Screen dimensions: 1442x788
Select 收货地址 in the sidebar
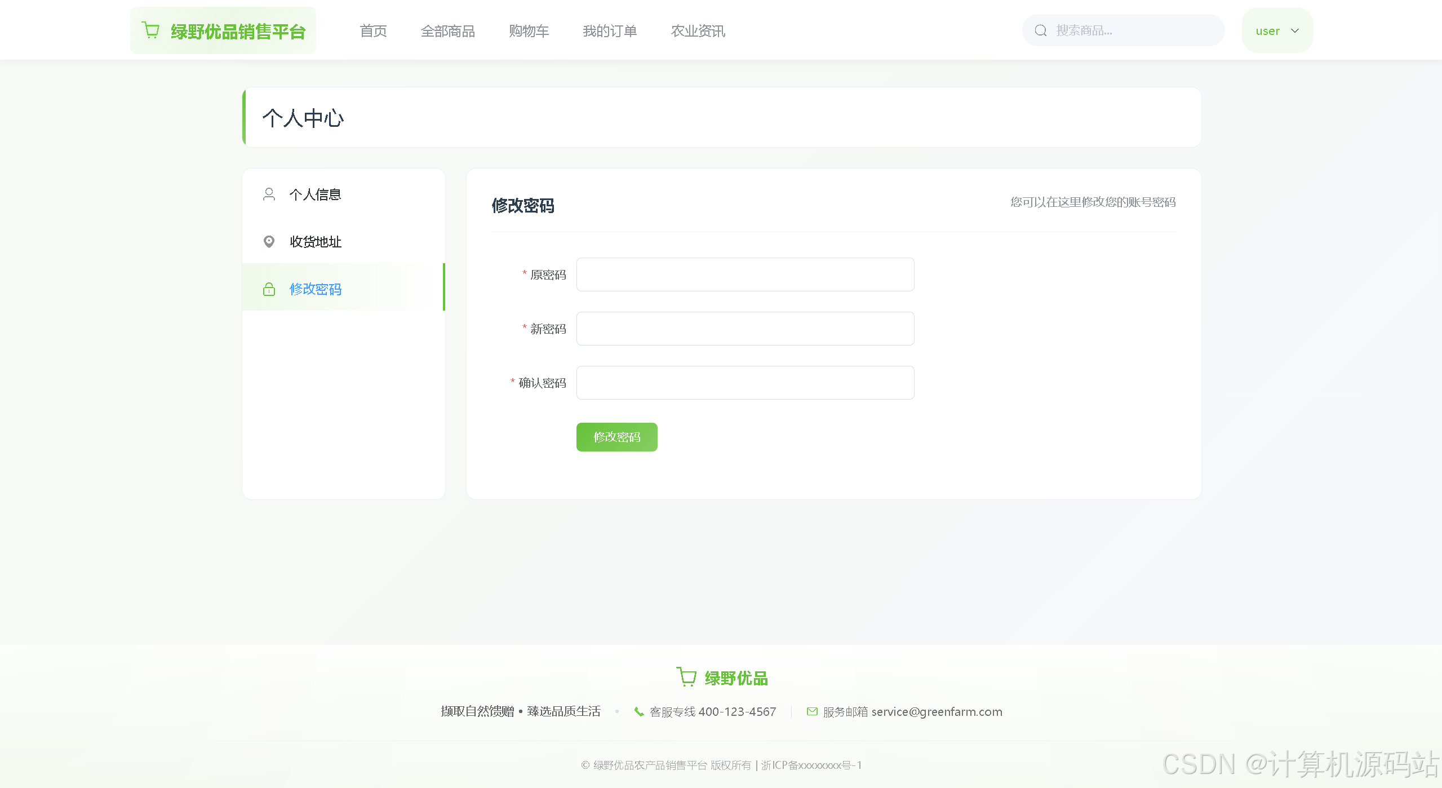316,242
